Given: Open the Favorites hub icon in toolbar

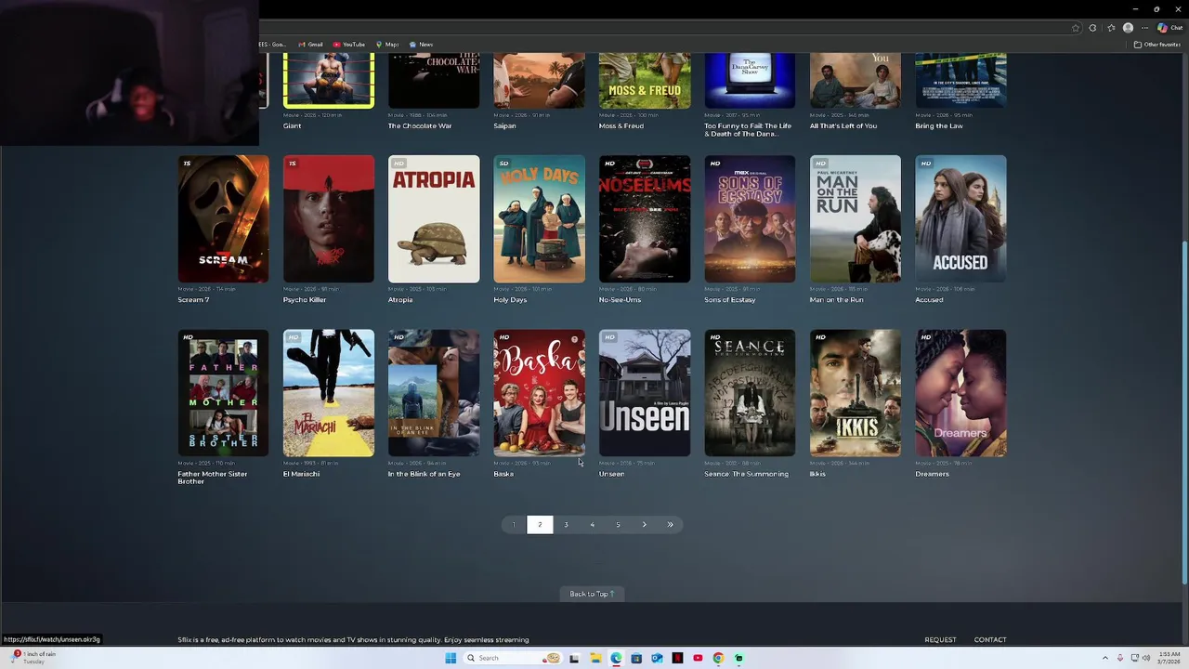Looking at the screenshot, I should tap(1111, 28).
